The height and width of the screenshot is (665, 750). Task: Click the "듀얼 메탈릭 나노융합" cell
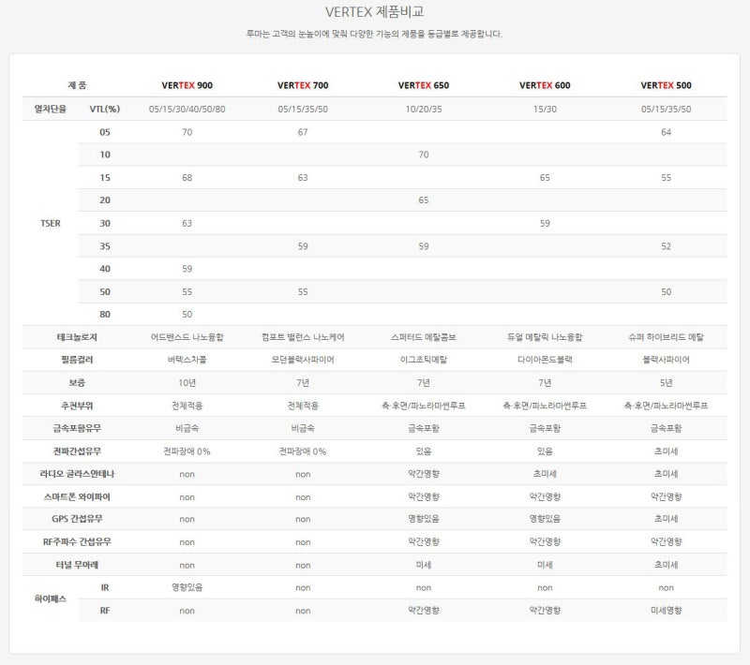click(x=545, y=337)
